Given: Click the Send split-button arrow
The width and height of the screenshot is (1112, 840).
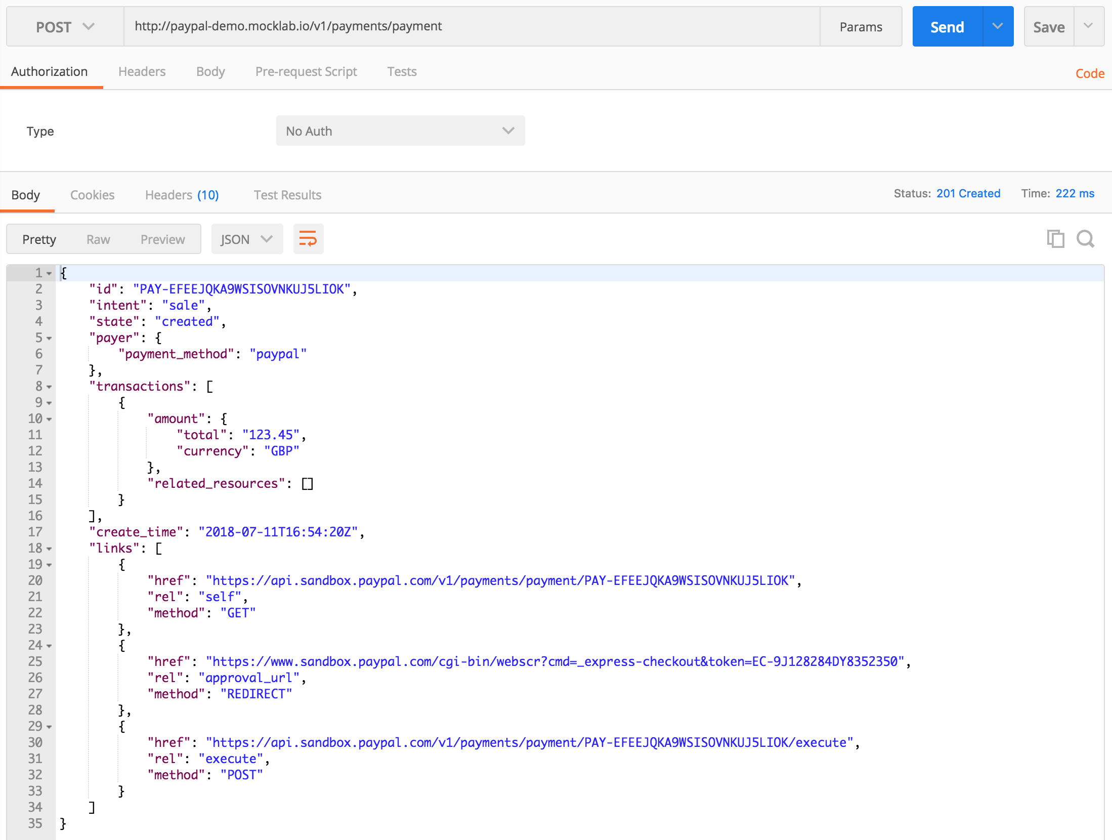Looking at the screenshot, I should click(x=997, y=26).
